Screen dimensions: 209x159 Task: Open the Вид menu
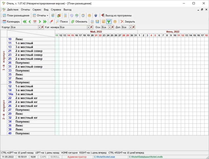[x=46, y=9]
